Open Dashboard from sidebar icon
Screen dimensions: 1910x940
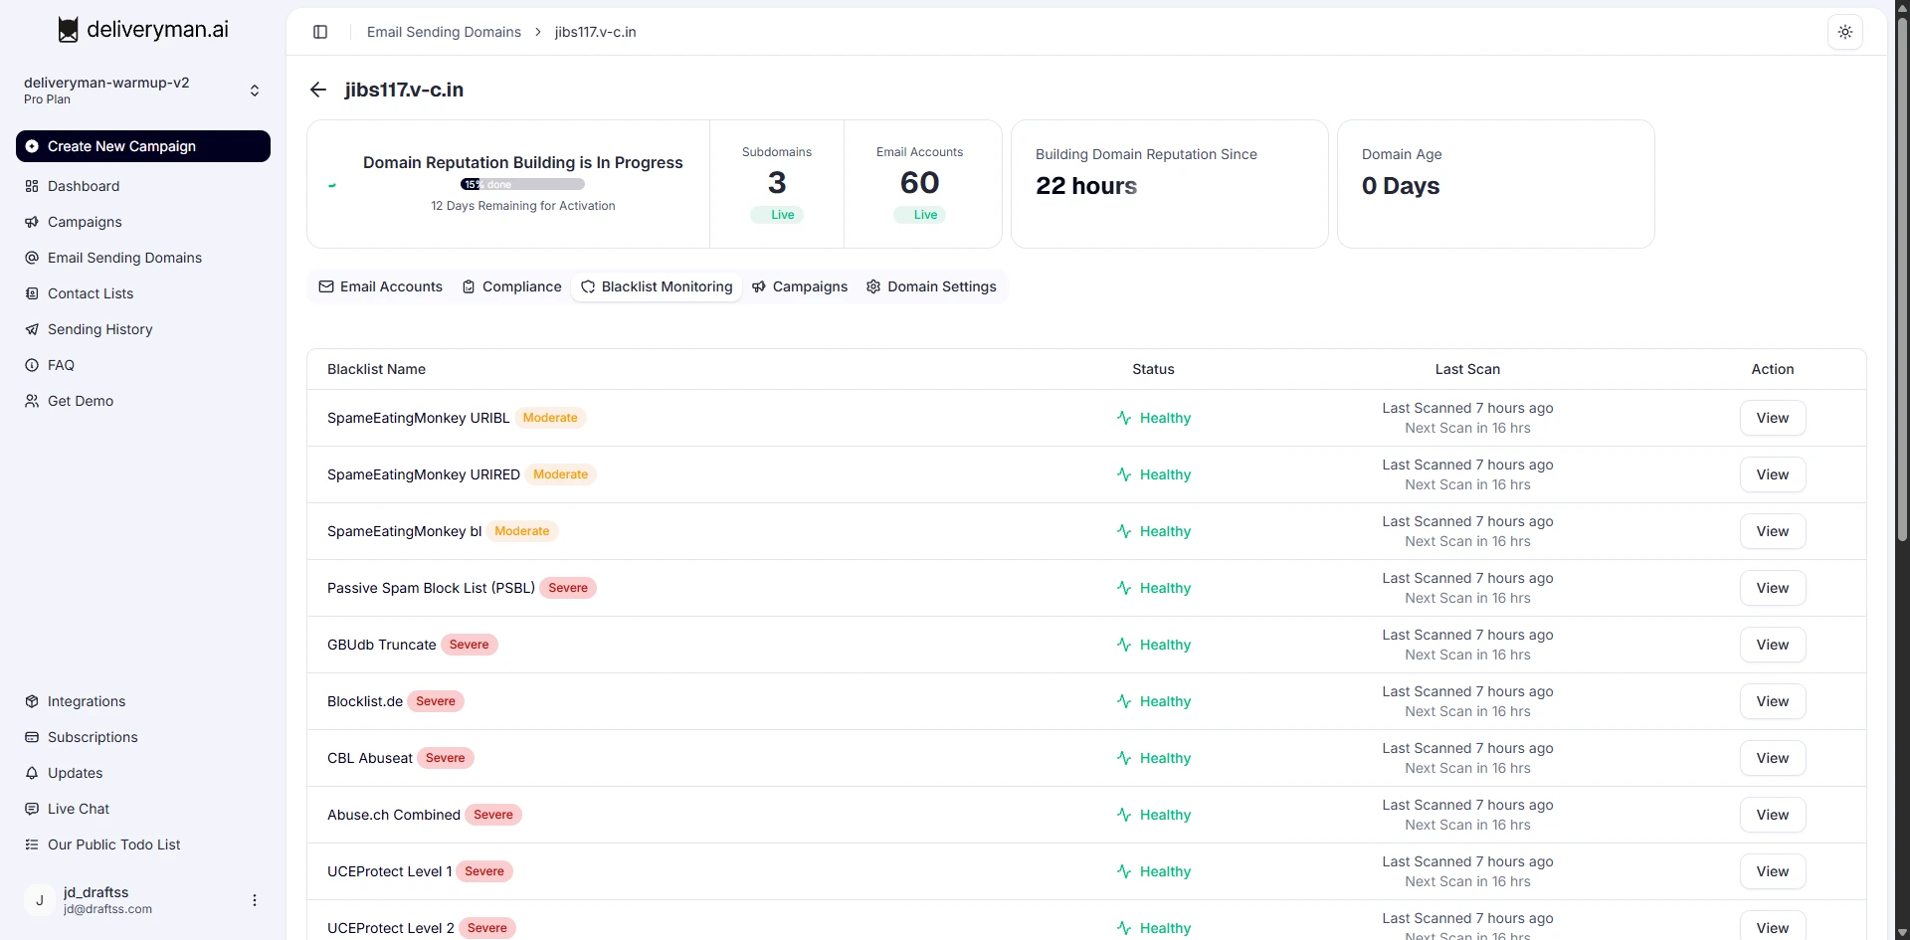[32, 186]
